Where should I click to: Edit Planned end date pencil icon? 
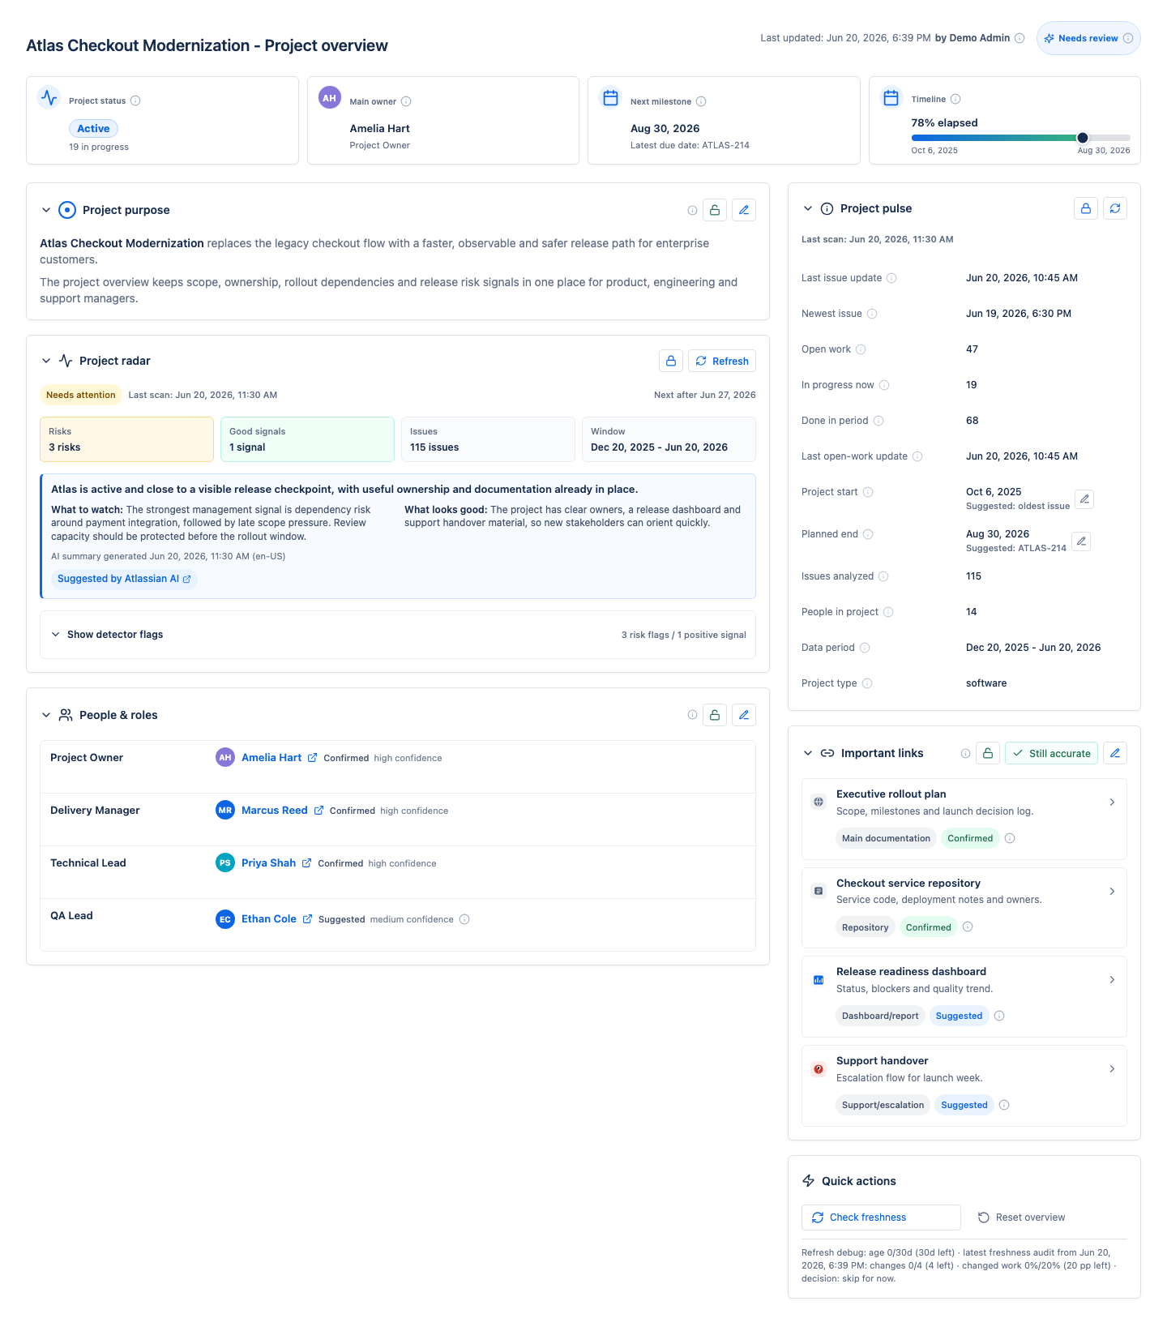tap(1081, 541)
